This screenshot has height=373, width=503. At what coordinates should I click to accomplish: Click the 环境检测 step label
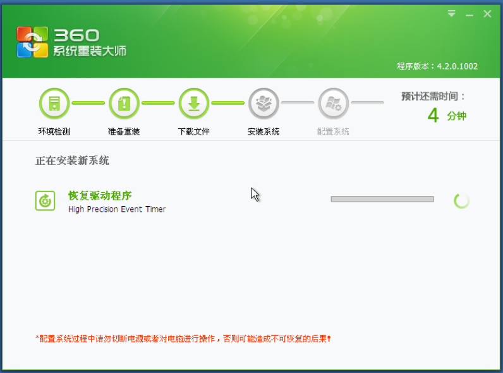coord(54,131)
